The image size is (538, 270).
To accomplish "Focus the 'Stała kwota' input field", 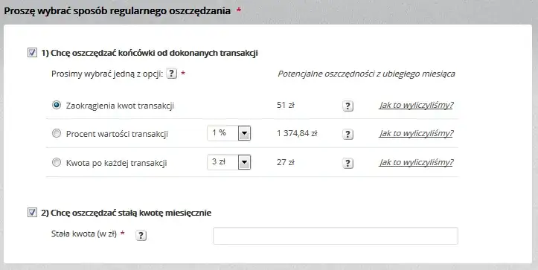I will point(336,236).
